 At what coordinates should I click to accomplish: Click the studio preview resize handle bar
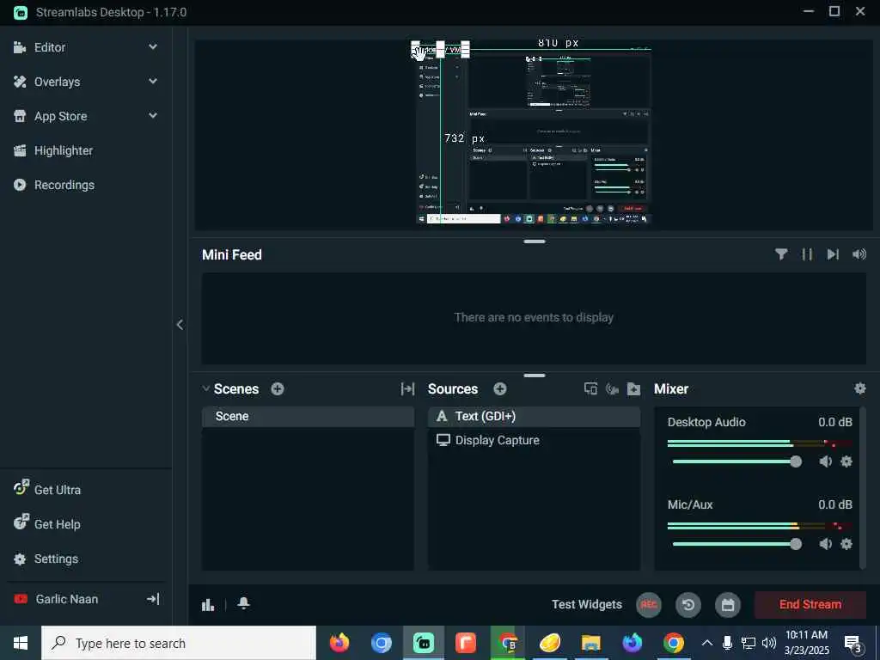(535, 241)
